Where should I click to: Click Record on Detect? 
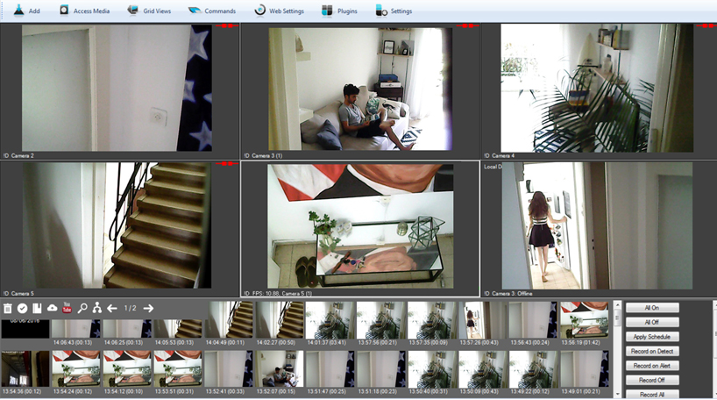pos(652,351)
